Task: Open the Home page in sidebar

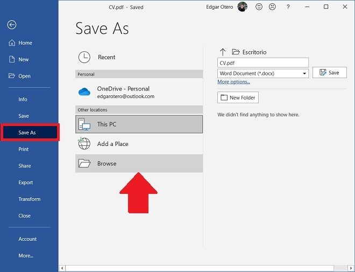Action: [x=20, y=43]
